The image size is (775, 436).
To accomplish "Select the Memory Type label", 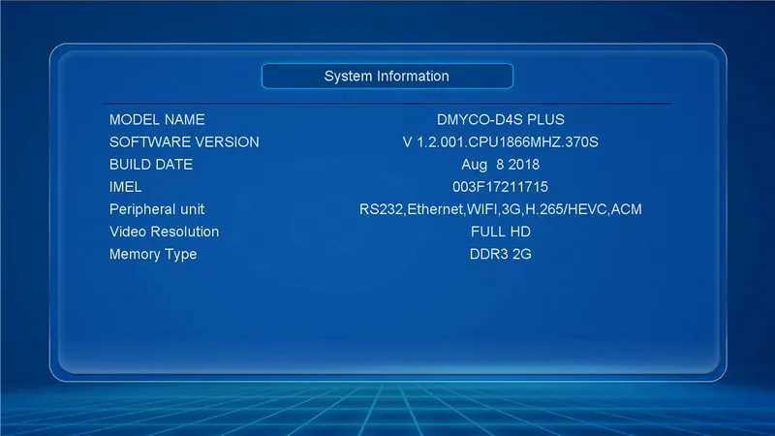I will coord(153,255).
